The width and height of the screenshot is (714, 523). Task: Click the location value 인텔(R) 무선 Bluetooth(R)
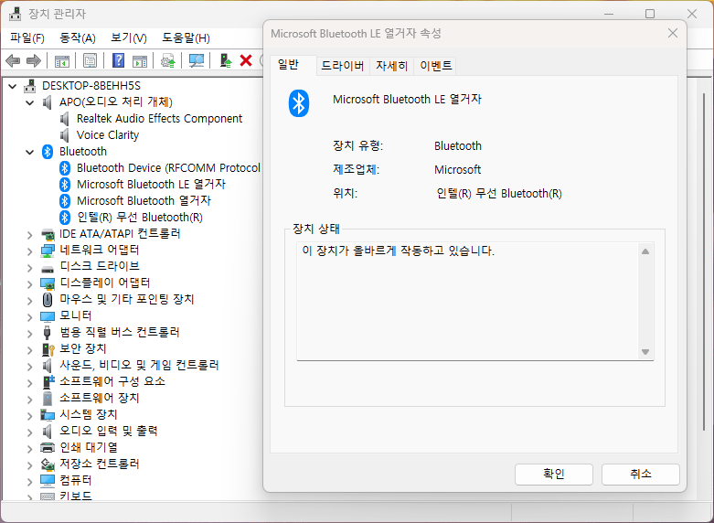click(499, 194)
